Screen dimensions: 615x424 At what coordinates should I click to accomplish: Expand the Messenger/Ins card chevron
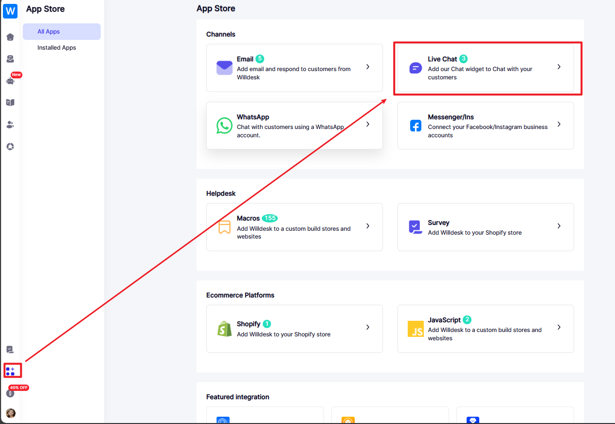559,124
